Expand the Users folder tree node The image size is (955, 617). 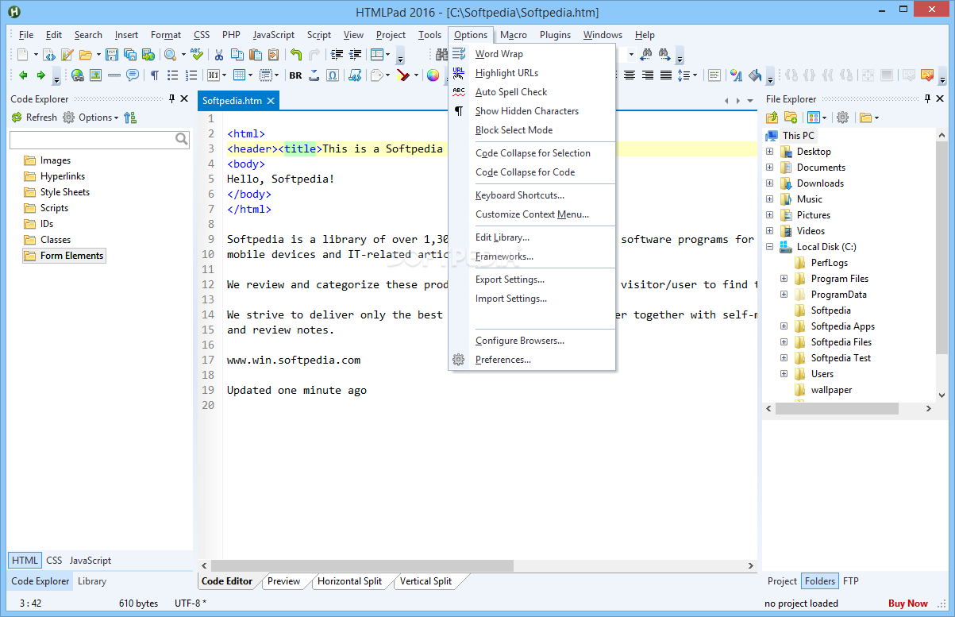tap(784, 374)
